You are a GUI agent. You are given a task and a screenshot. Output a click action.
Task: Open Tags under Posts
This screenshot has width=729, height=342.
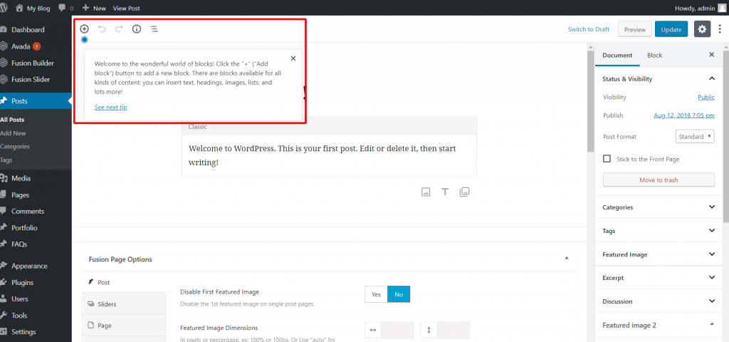pos(6,160)
